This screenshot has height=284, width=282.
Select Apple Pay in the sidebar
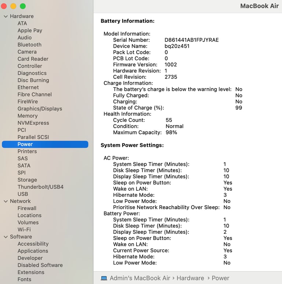pyautogui.click(x=30, y=30)
